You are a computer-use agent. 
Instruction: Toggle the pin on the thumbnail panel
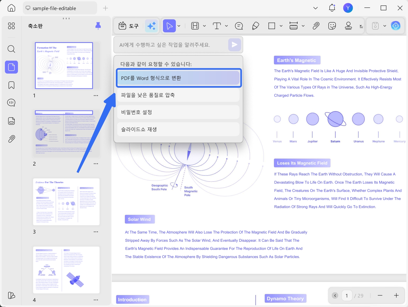[x=98, y=26]
